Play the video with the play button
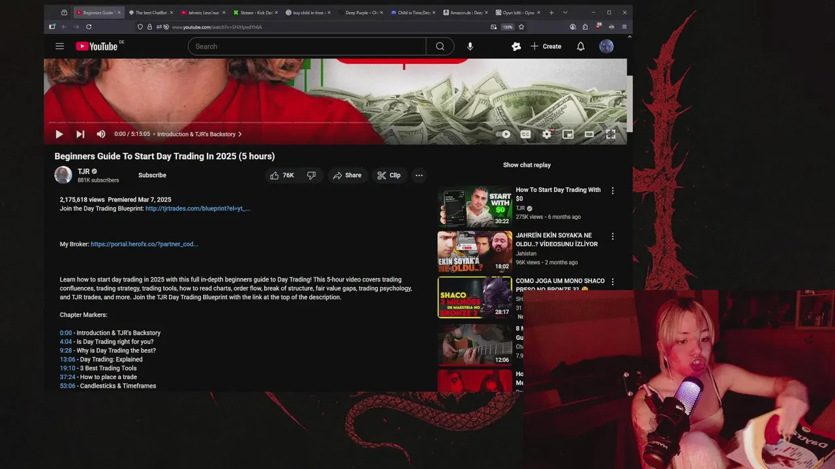Screen dimensions: 835x469 point(59,134)
